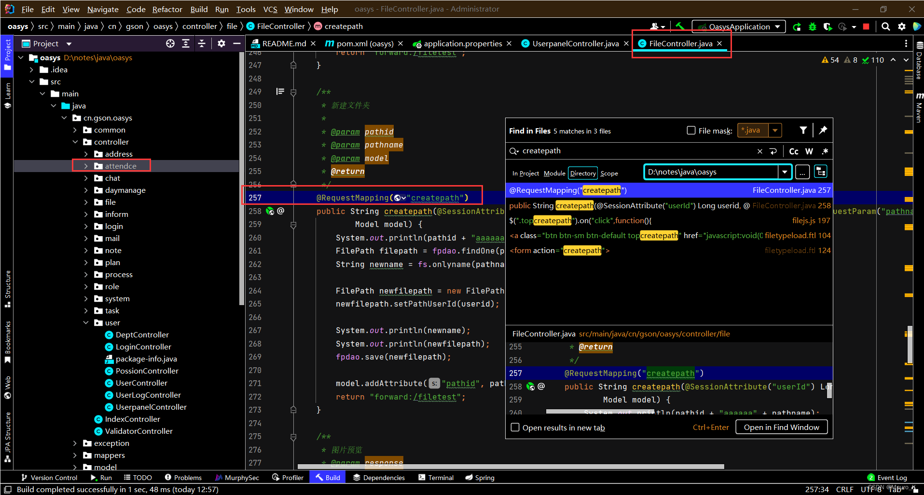Open the Refactor menu
Screen dimensions: 924x495
click(x=167, y=9)
